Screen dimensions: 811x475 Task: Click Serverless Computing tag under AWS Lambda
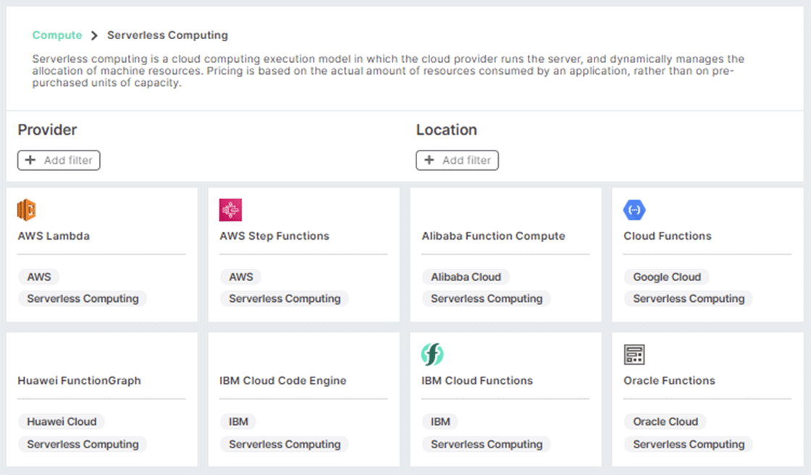click(83, 298)
